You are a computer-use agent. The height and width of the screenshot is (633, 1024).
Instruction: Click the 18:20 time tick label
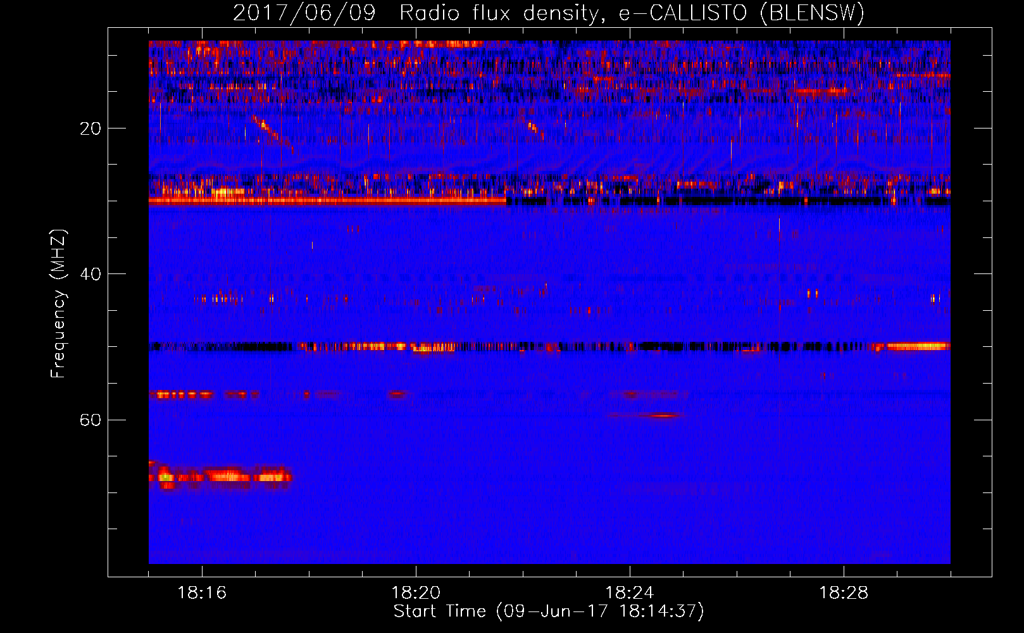pos(416,593)
